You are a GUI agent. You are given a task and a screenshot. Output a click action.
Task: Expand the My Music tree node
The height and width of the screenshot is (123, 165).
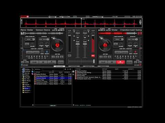click(22, 81)
